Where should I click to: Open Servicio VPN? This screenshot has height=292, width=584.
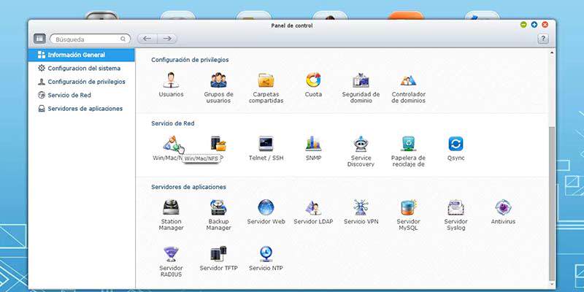point(361,207)
